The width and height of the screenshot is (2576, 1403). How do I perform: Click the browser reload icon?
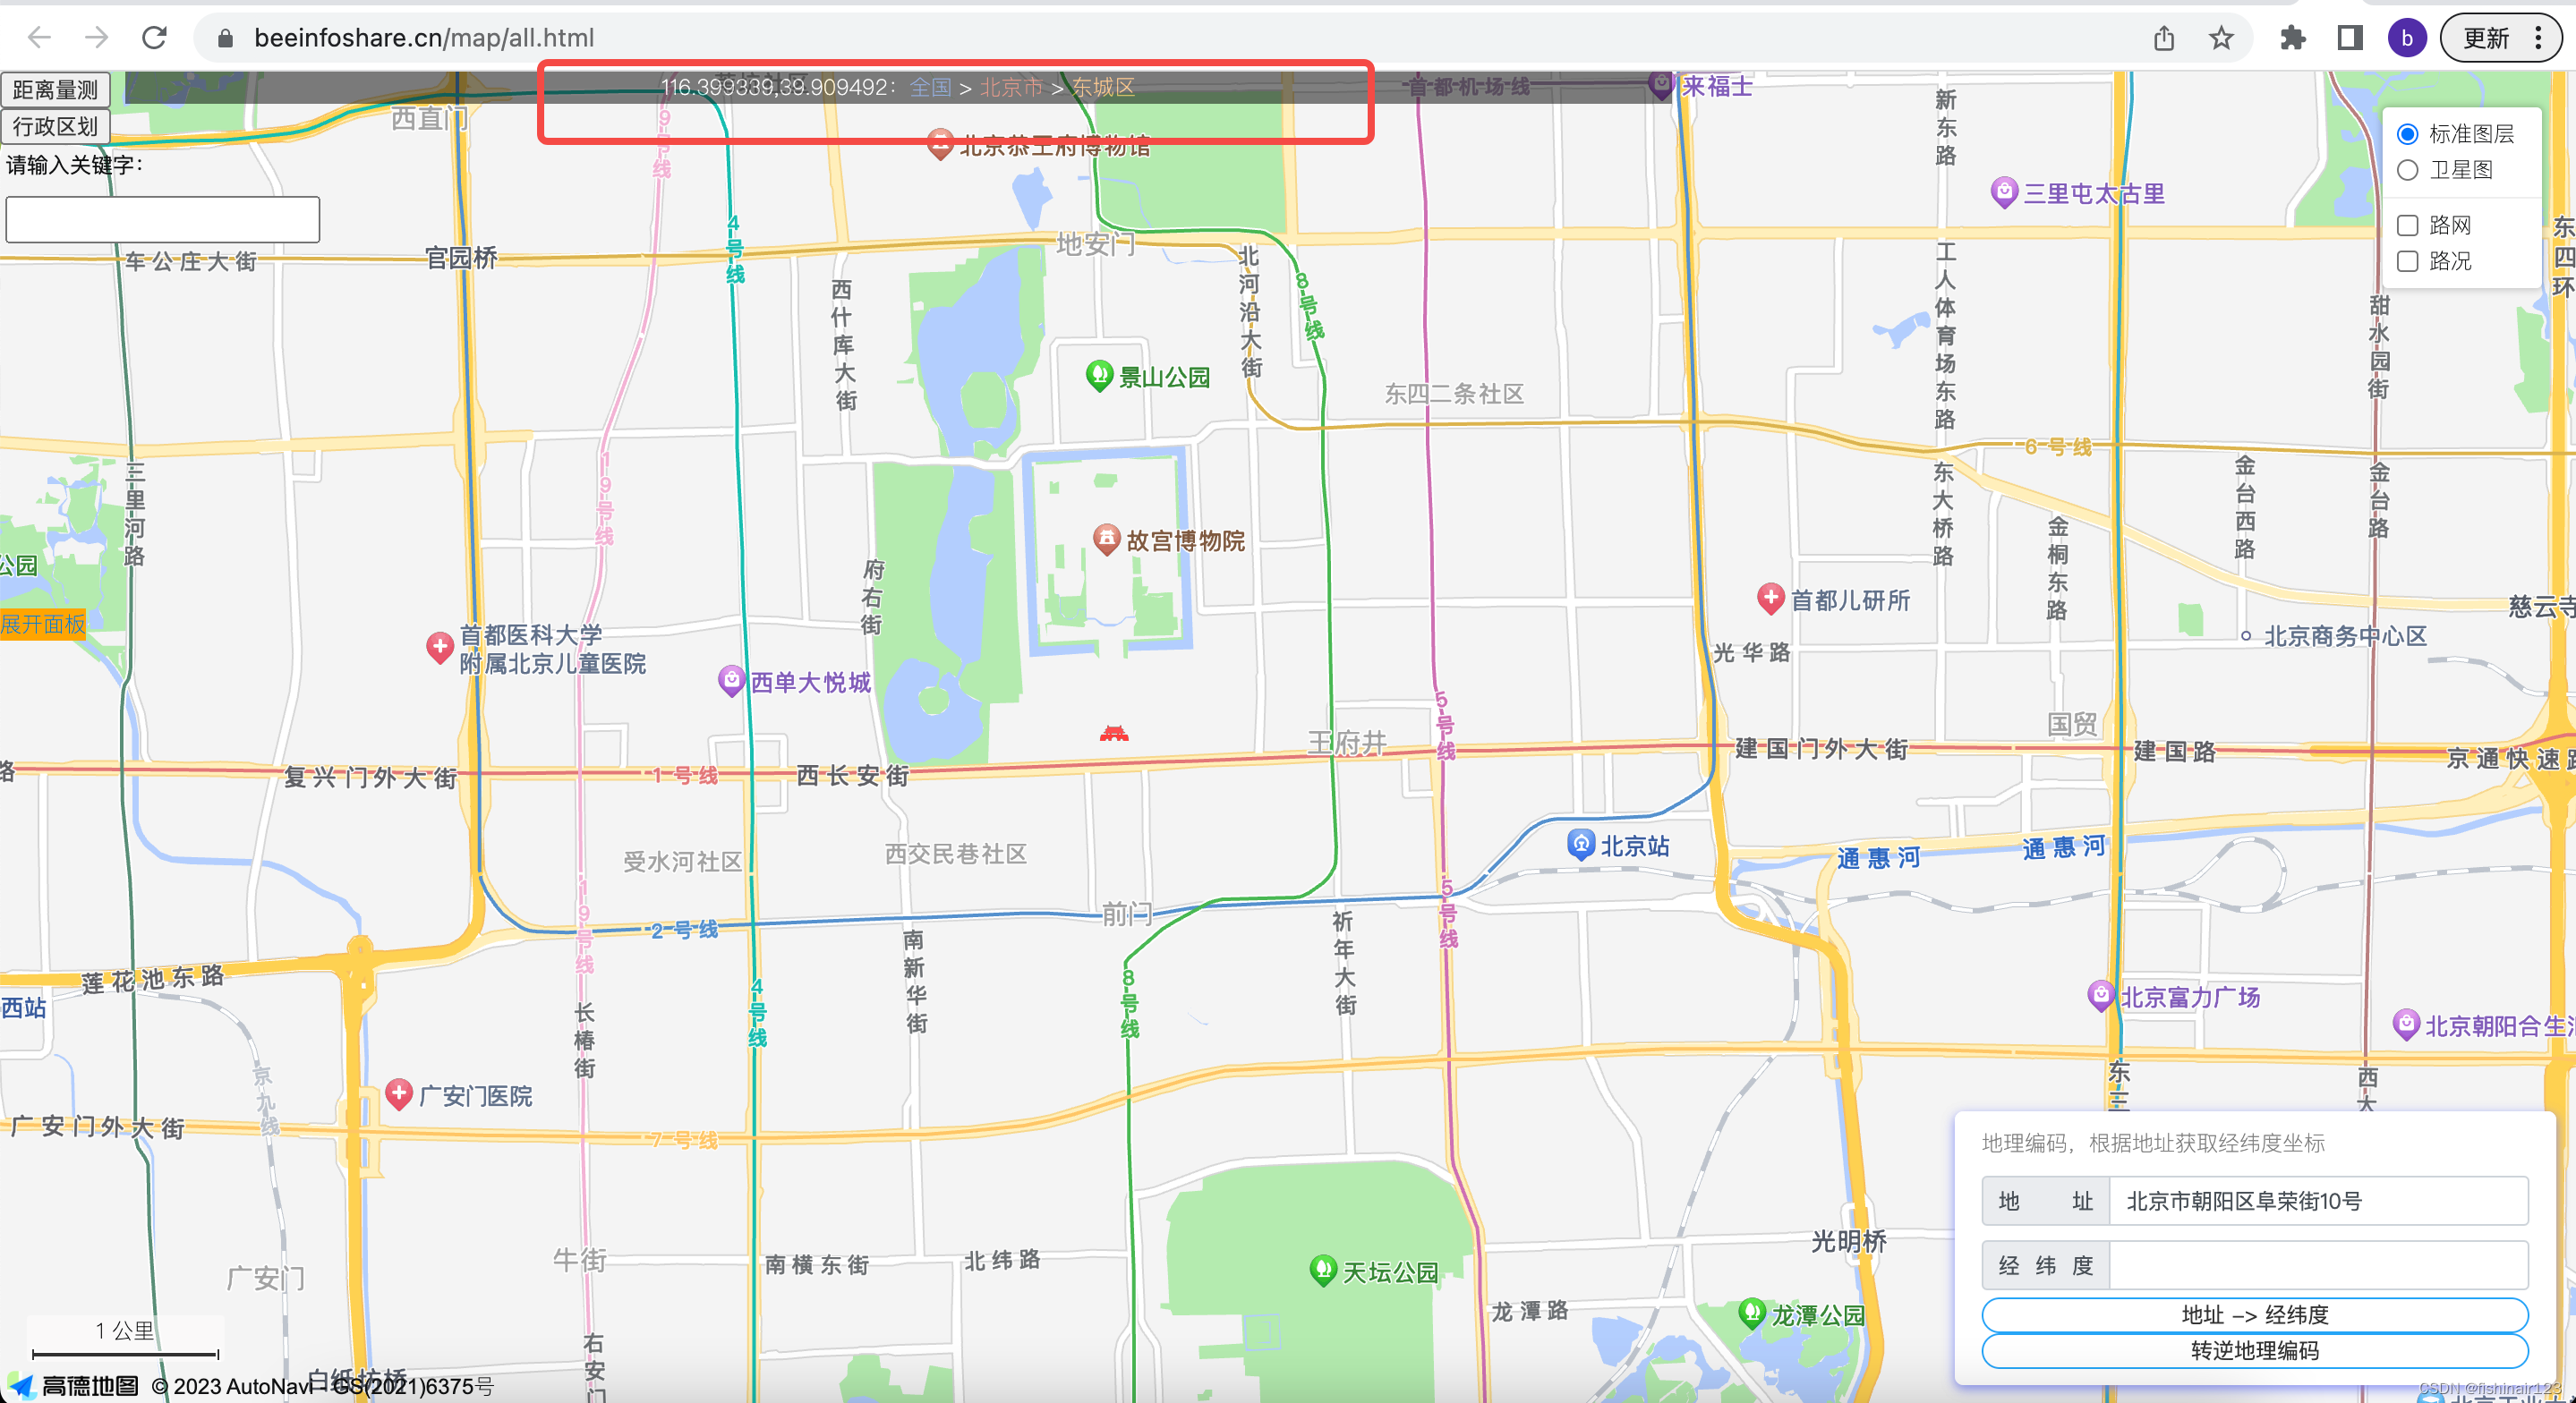(154, 38)
